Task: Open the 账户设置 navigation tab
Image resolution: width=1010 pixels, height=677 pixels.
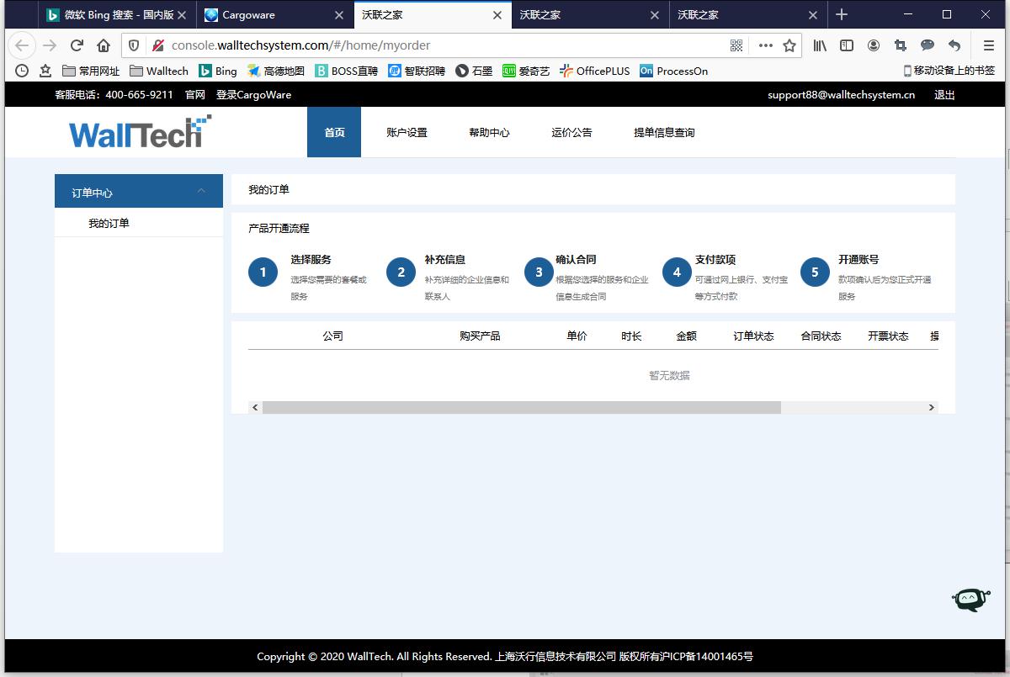Action: tap(407, 132)
